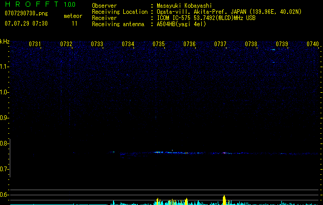Image resolution: width=323 pixels, height=205 pixels.
Task: Click the 0.8 kHz frequency tick label
Action: 4,143
